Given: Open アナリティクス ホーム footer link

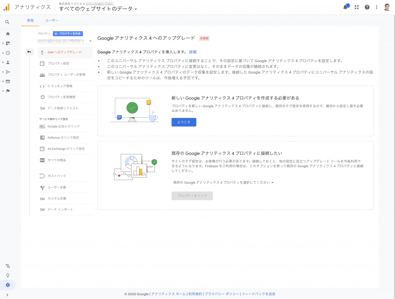Looking at the screenshot, I should pyautogui.click(x=169, y=294).
